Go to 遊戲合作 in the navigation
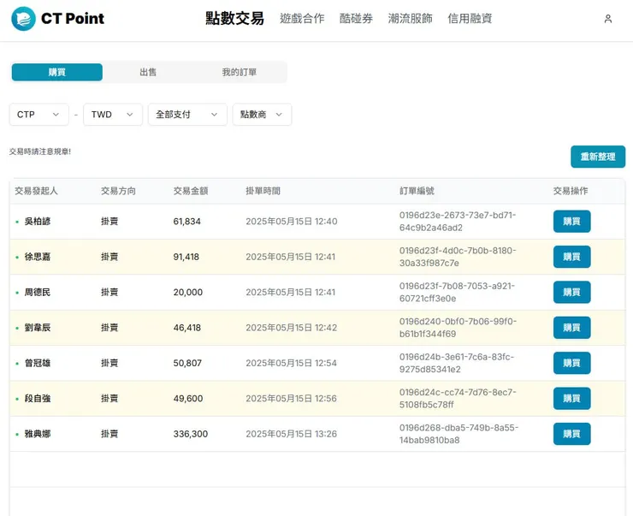 302,19
